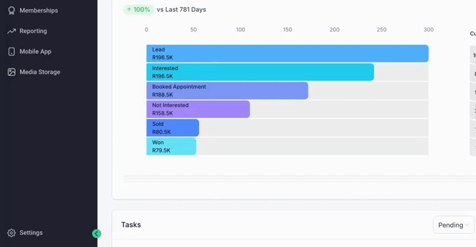The height and width of the screenshot is (247, 476).
Task: Click the Booked Appointment funnel bar
Action: click(227, 91)
